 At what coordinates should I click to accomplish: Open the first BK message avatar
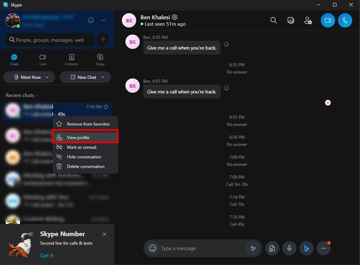133,42
